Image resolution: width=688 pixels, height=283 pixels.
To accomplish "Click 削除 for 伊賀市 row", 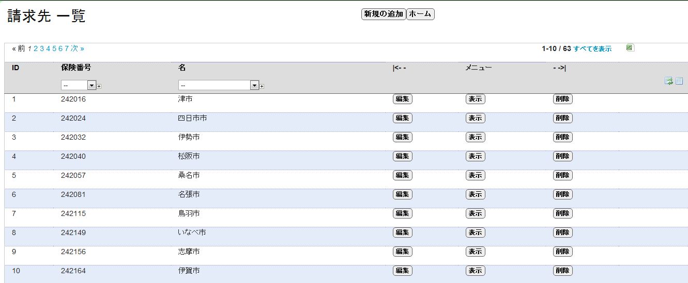I will [563, 271].
